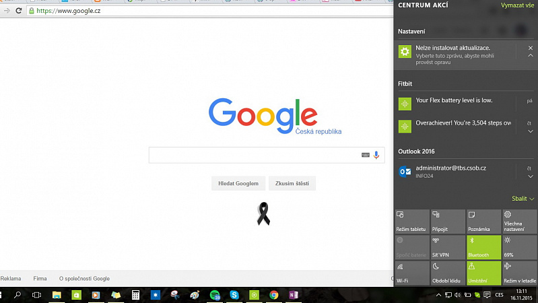Click the green gear icon in Nastavení notification
Viewport: 538px width, 303px height.
[405, 51]
